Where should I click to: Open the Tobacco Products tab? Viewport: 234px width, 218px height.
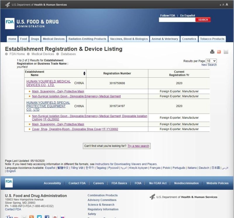click(x=212, y=39)
